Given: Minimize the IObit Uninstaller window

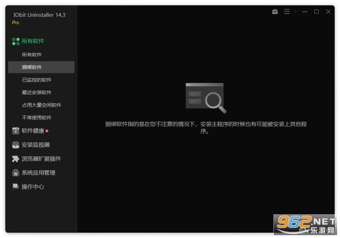Looking at the screenshot, I should [x=305, y=11].
